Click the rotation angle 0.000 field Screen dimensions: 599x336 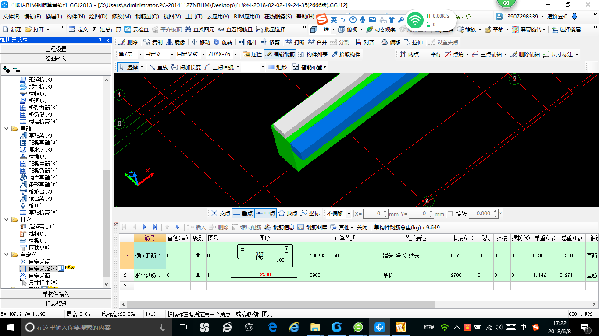[483, 214]
